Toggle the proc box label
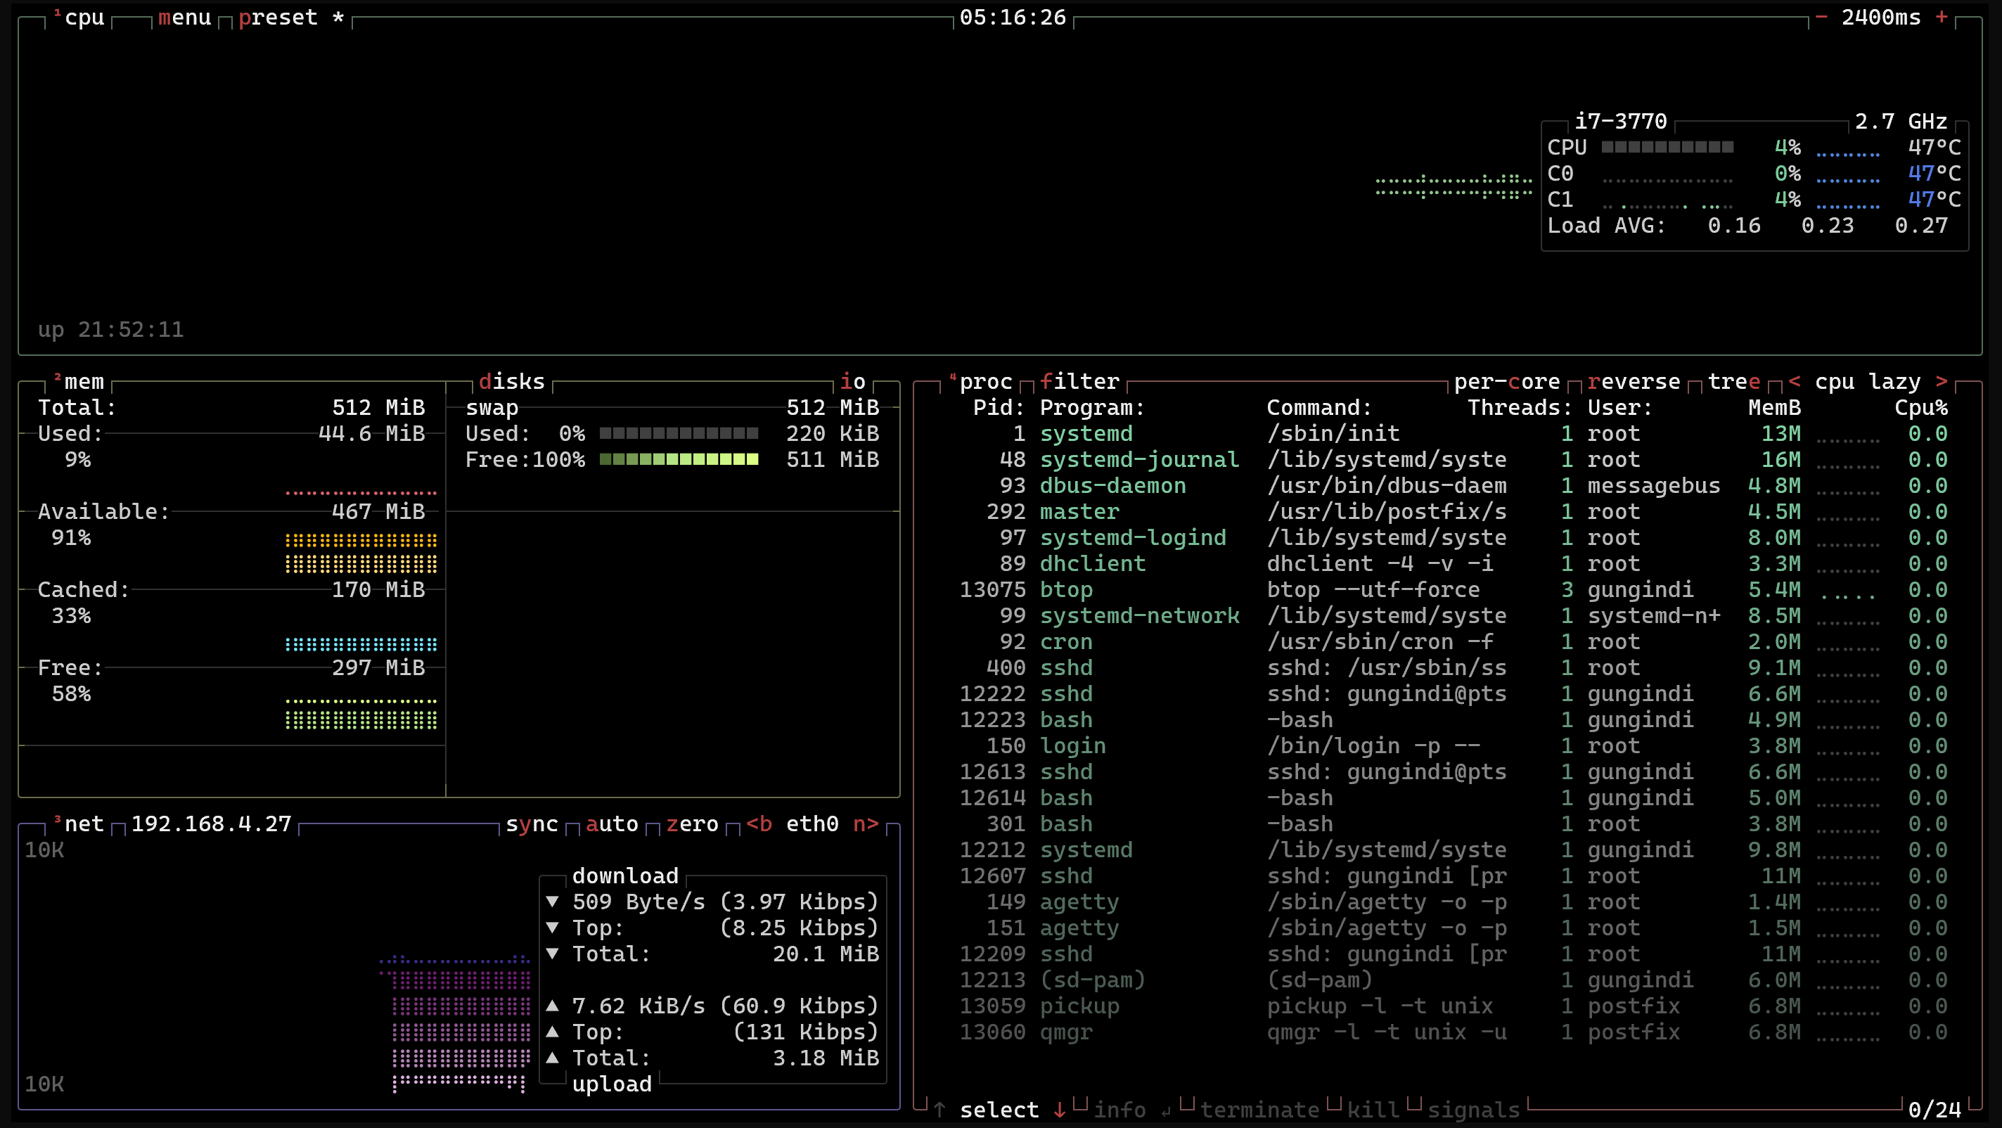The width and height of the screenshot is (2002, 1128). click(980, 382)
